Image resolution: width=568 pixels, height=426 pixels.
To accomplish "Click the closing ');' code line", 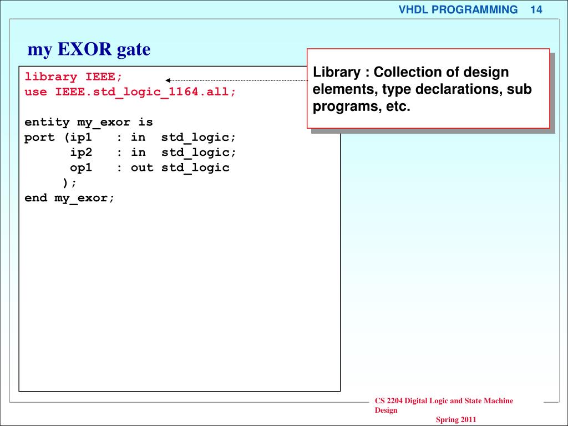I will (x=69, y=183).
